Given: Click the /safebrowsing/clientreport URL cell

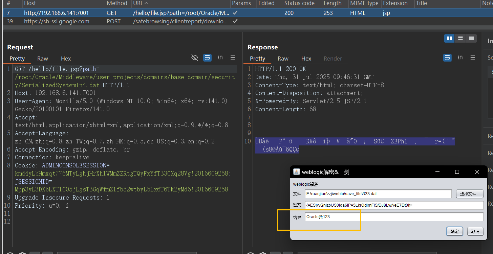Looking at the screenshot, I should coord(180,21).
